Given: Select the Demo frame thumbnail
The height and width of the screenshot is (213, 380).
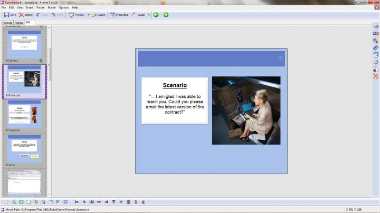Looking at the screenshot, I should 24,148.
